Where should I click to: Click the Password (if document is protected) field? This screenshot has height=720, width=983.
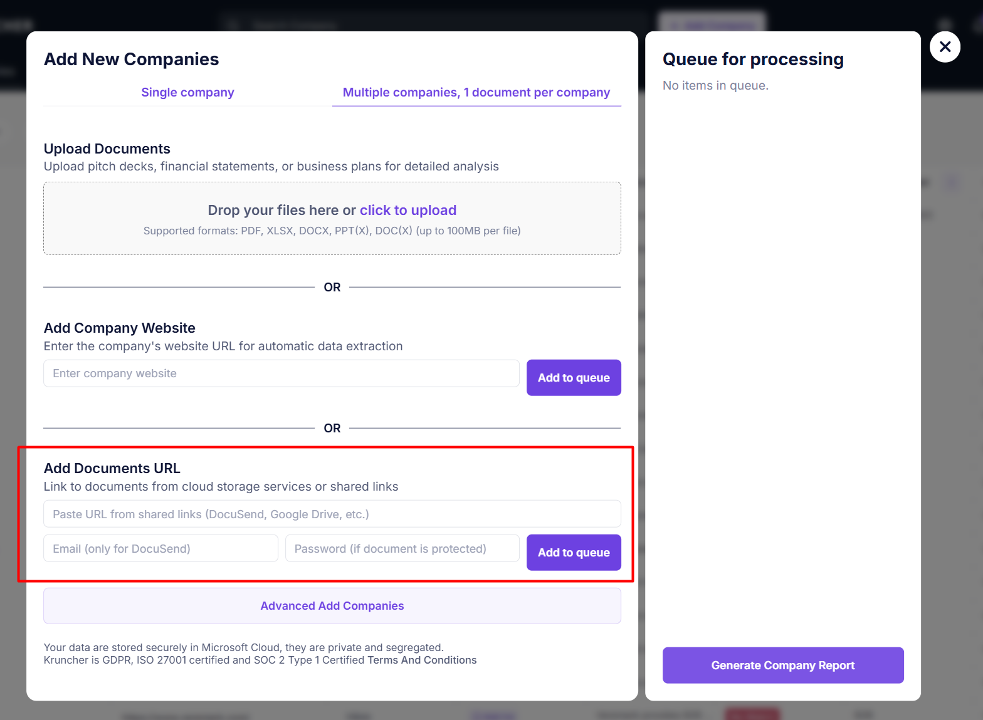click(402, 548)
